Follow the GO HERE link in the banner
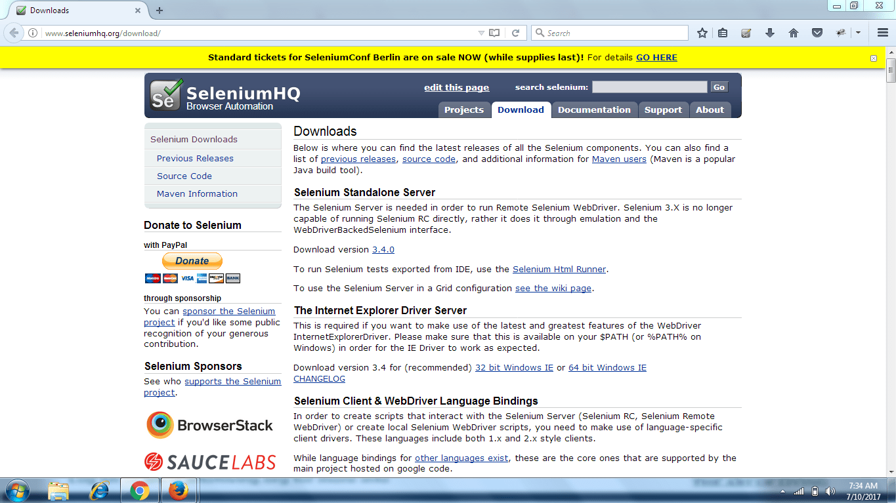The width and height of the screenshot is (896, 503). tap(656, 57)
